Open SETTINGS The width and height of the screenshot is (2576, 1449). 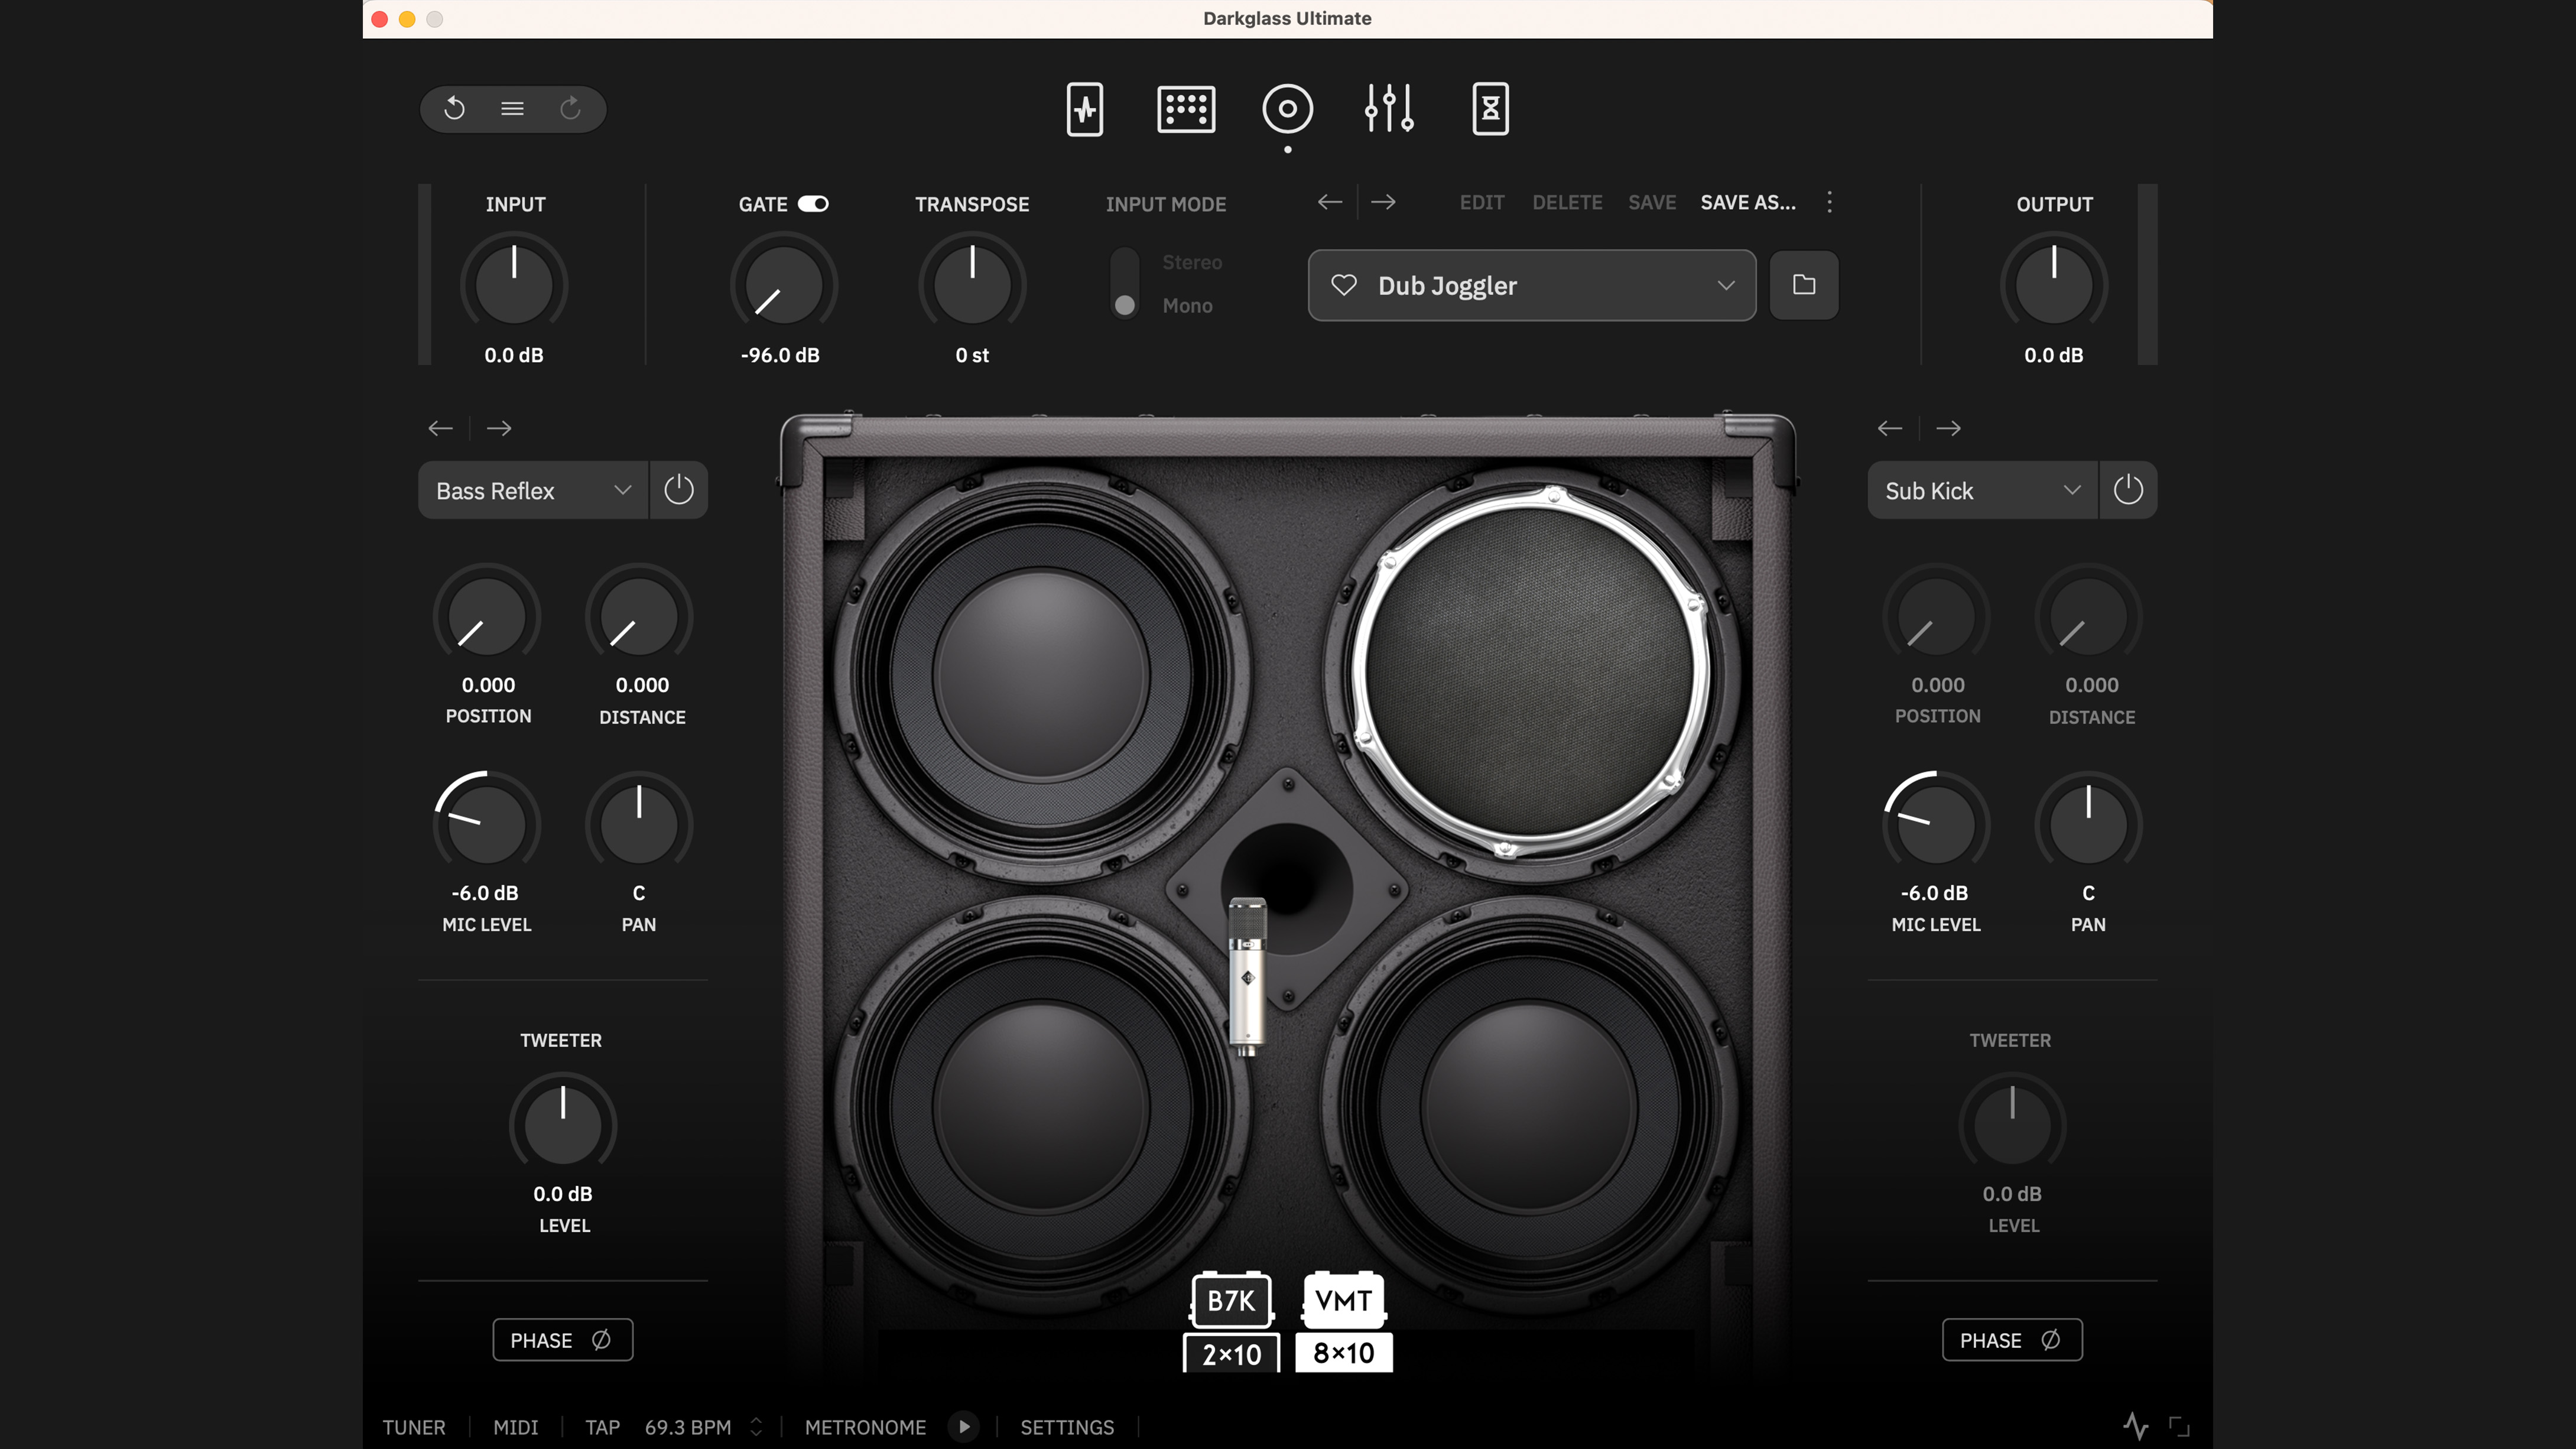1066,1427
